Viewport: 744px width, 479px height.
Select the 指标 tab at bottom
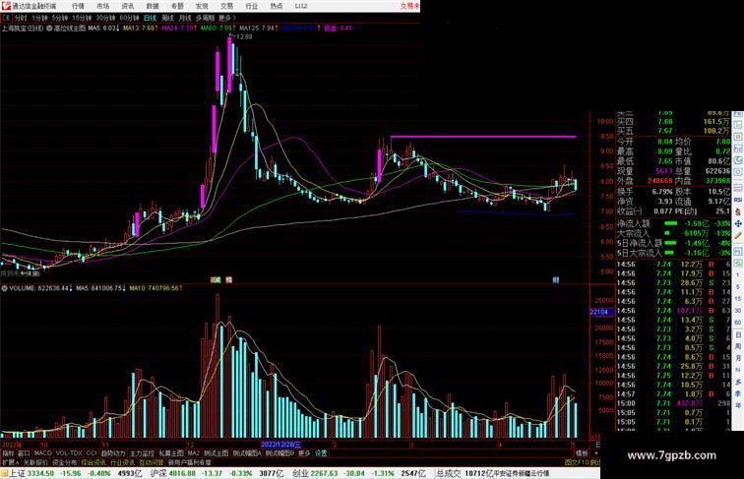pyautogui.click(x=9, y=453)
